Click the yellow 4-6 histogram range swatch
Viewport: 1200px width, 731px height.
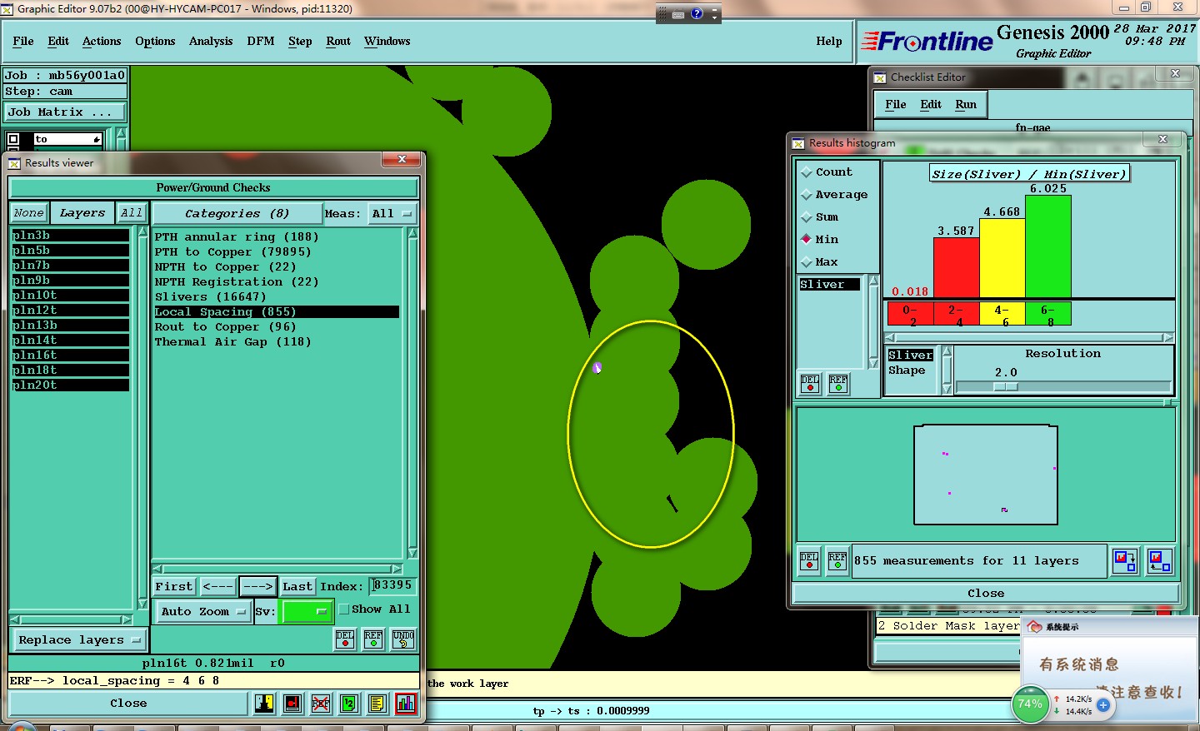tap(1002, 314)
